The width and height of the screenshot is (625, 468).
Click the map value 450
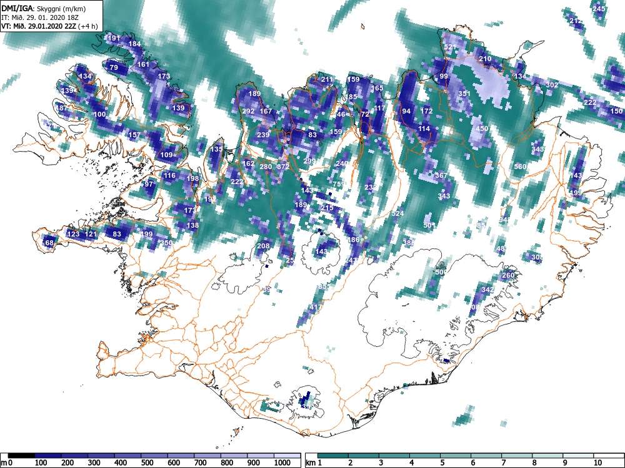pos(482,129)
